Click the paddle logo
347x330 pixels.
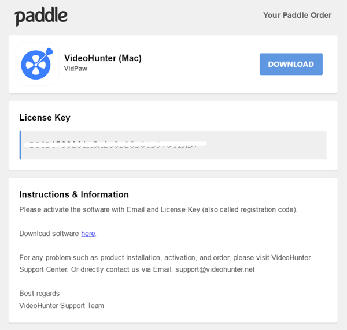[41, 16]
